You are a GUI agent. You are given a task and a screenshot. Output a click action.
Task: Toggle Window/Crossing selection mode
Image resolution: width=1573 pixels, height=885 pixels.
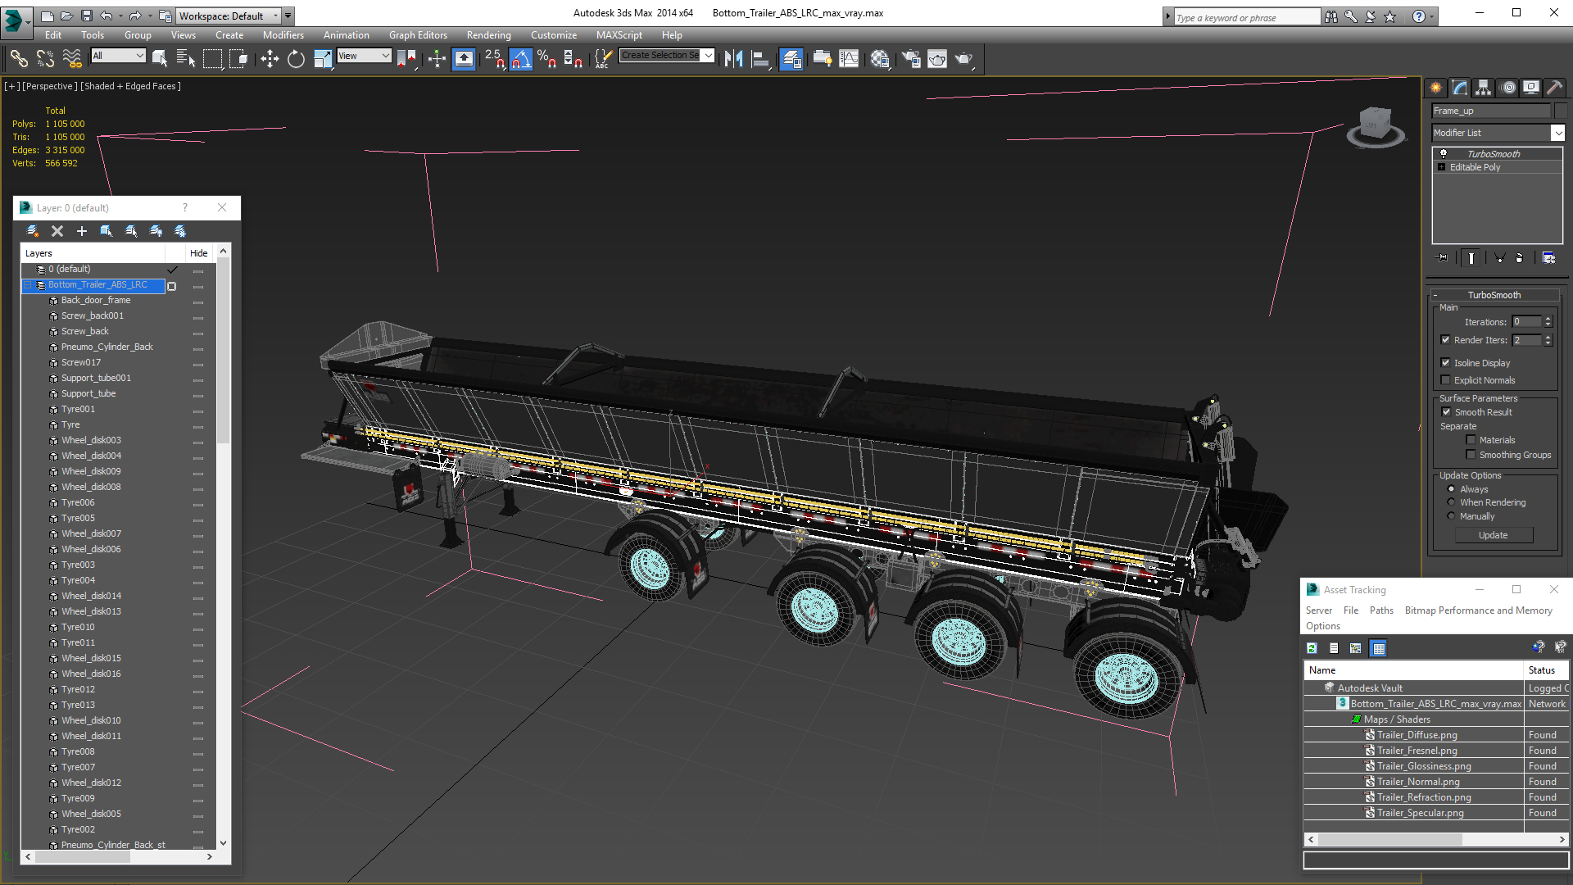click(238, 58)
